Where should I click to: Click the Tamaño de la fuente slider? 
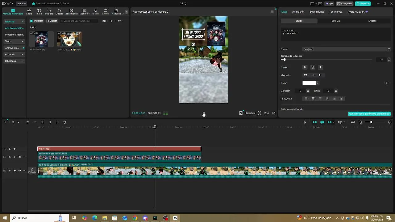click(x=326, y=60)
